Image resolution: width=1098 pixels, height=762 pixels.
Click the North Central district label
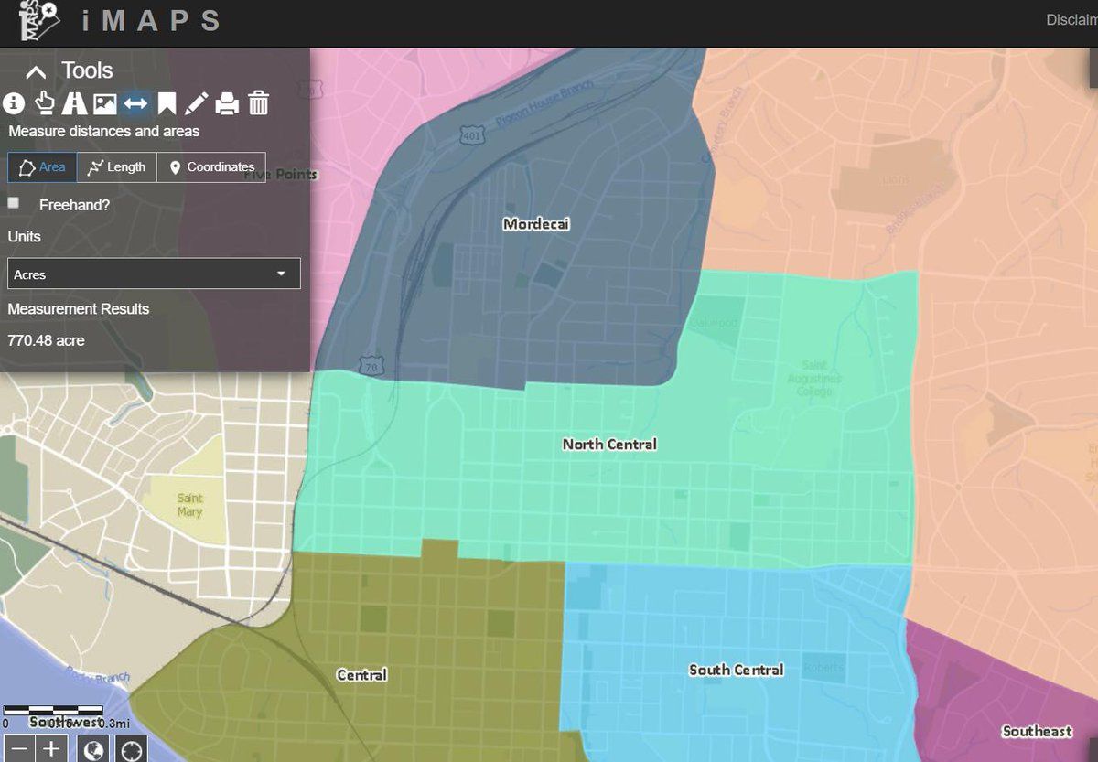click(x=609, y=445)
